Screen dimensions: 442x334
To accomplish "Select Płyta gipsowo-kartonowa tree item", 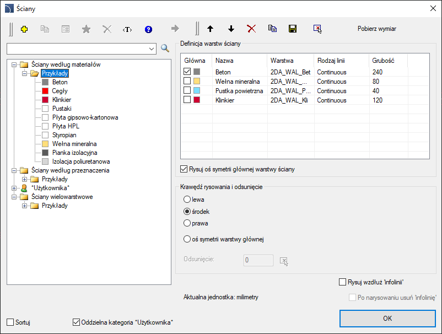I will [x=85, y=117].
